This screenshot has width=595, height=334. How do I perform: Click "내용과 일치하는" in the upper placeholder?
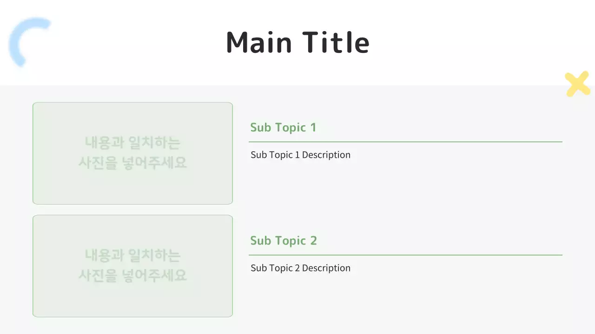pos(132,142)
